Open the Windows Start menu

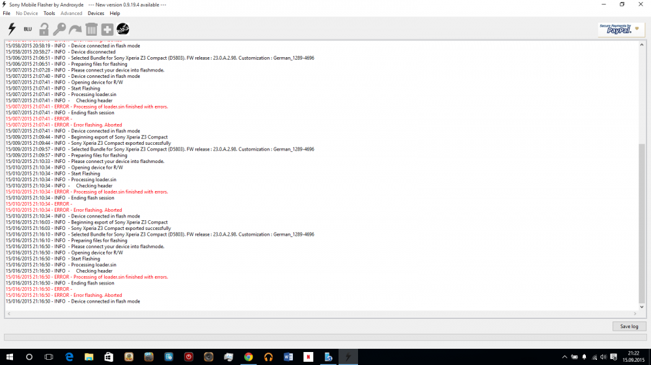pos(9,357)
